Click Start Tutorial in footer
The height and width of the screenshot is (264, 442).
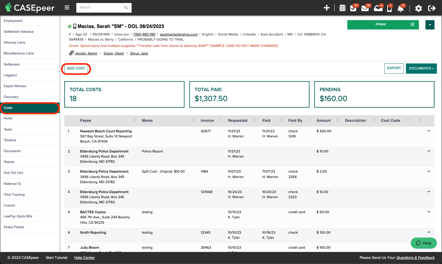56,258
